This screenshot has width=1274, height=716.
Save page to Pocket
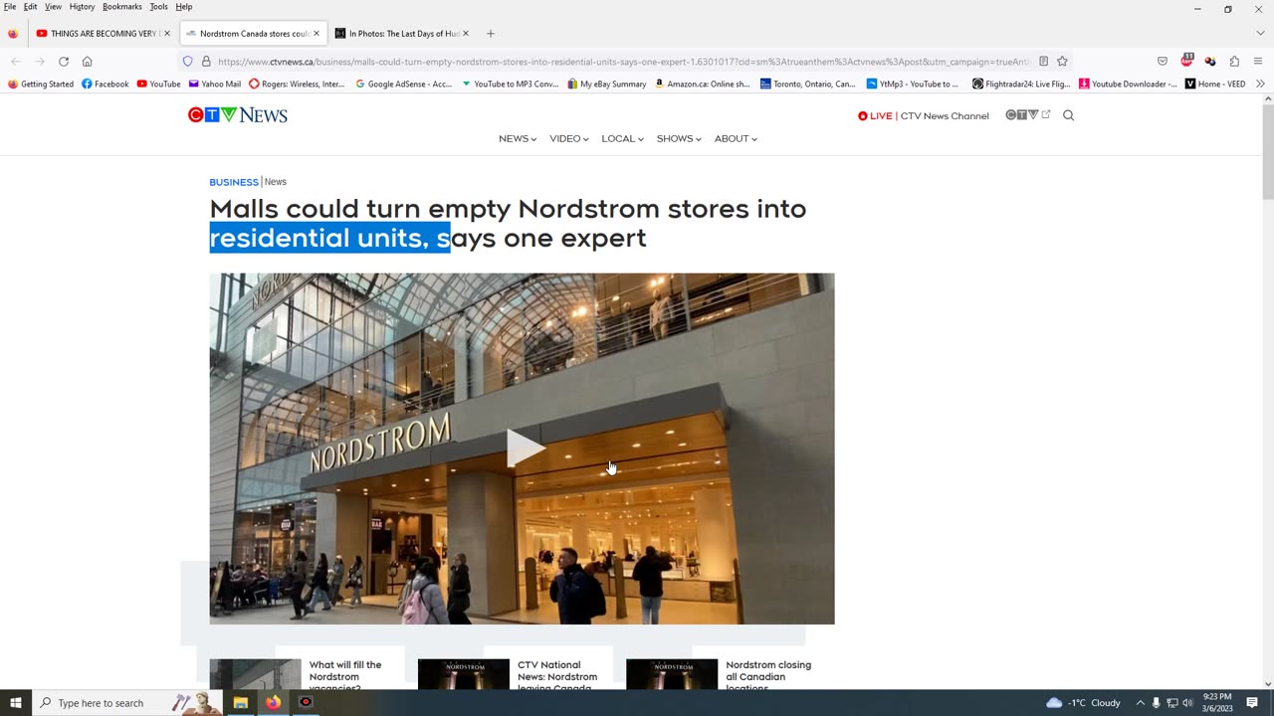1162,61
